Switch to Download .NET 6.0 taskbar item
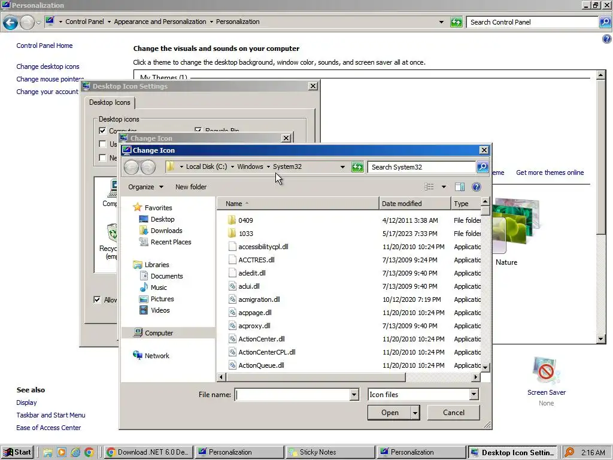613x460 pixels. (148, 452)
